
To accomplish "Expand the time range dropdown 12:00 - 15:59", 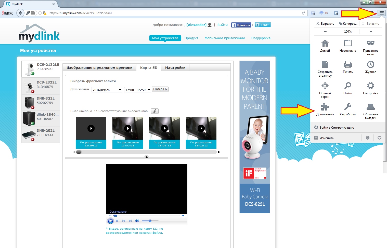I will click(x=137, y=90).
